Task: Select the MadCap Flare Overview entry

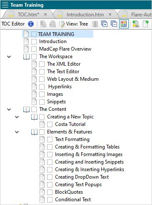Action: (x=65, y=49)
